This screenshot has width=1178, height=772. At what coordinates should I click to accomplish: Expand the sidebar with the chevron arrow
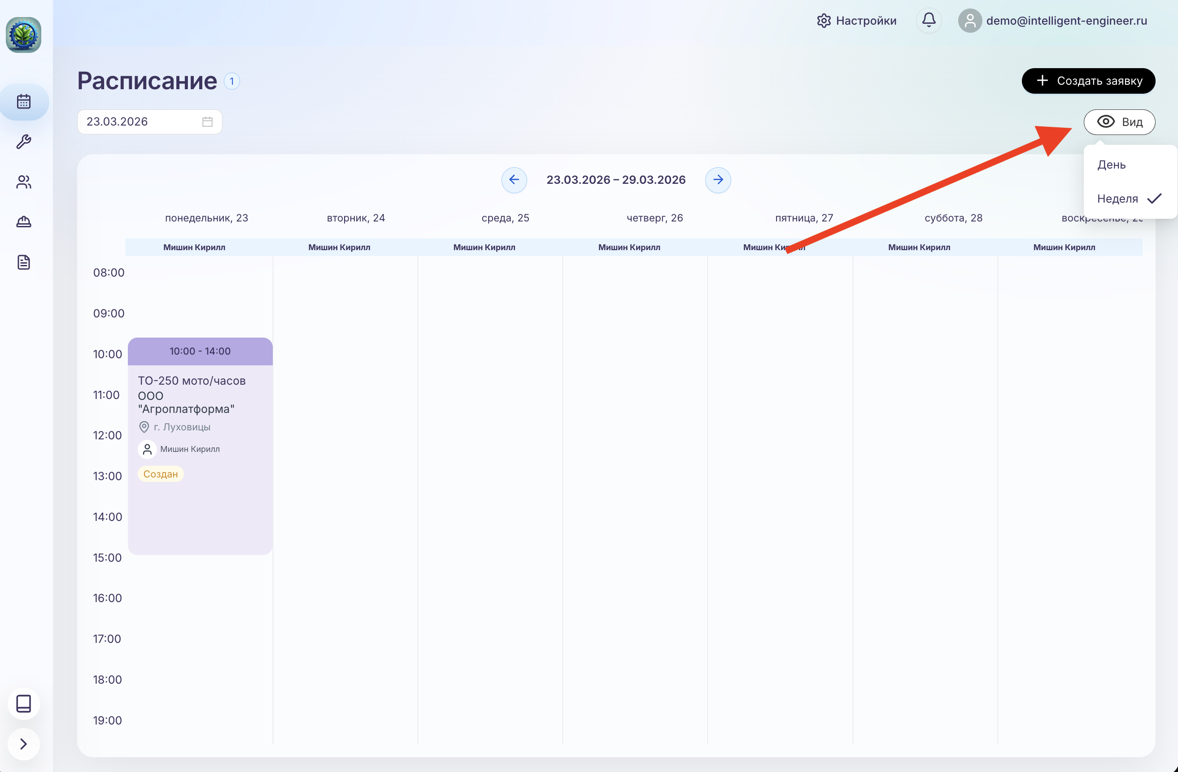click(x=24, y=744)
